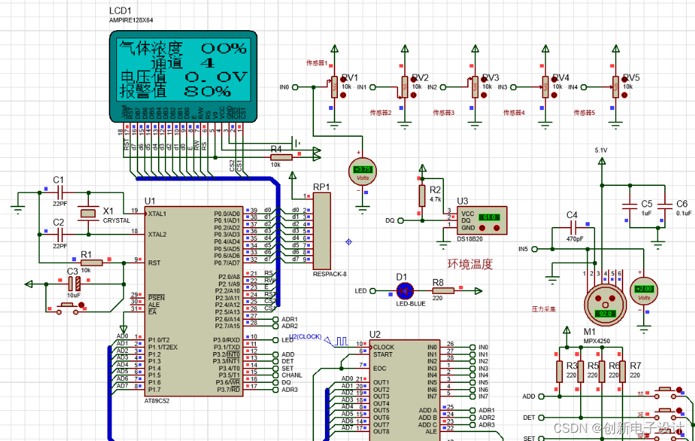This screenshot has width=695, height=441.
Task: Select resistor R4 near the LCD
Action: click(281, 157)
